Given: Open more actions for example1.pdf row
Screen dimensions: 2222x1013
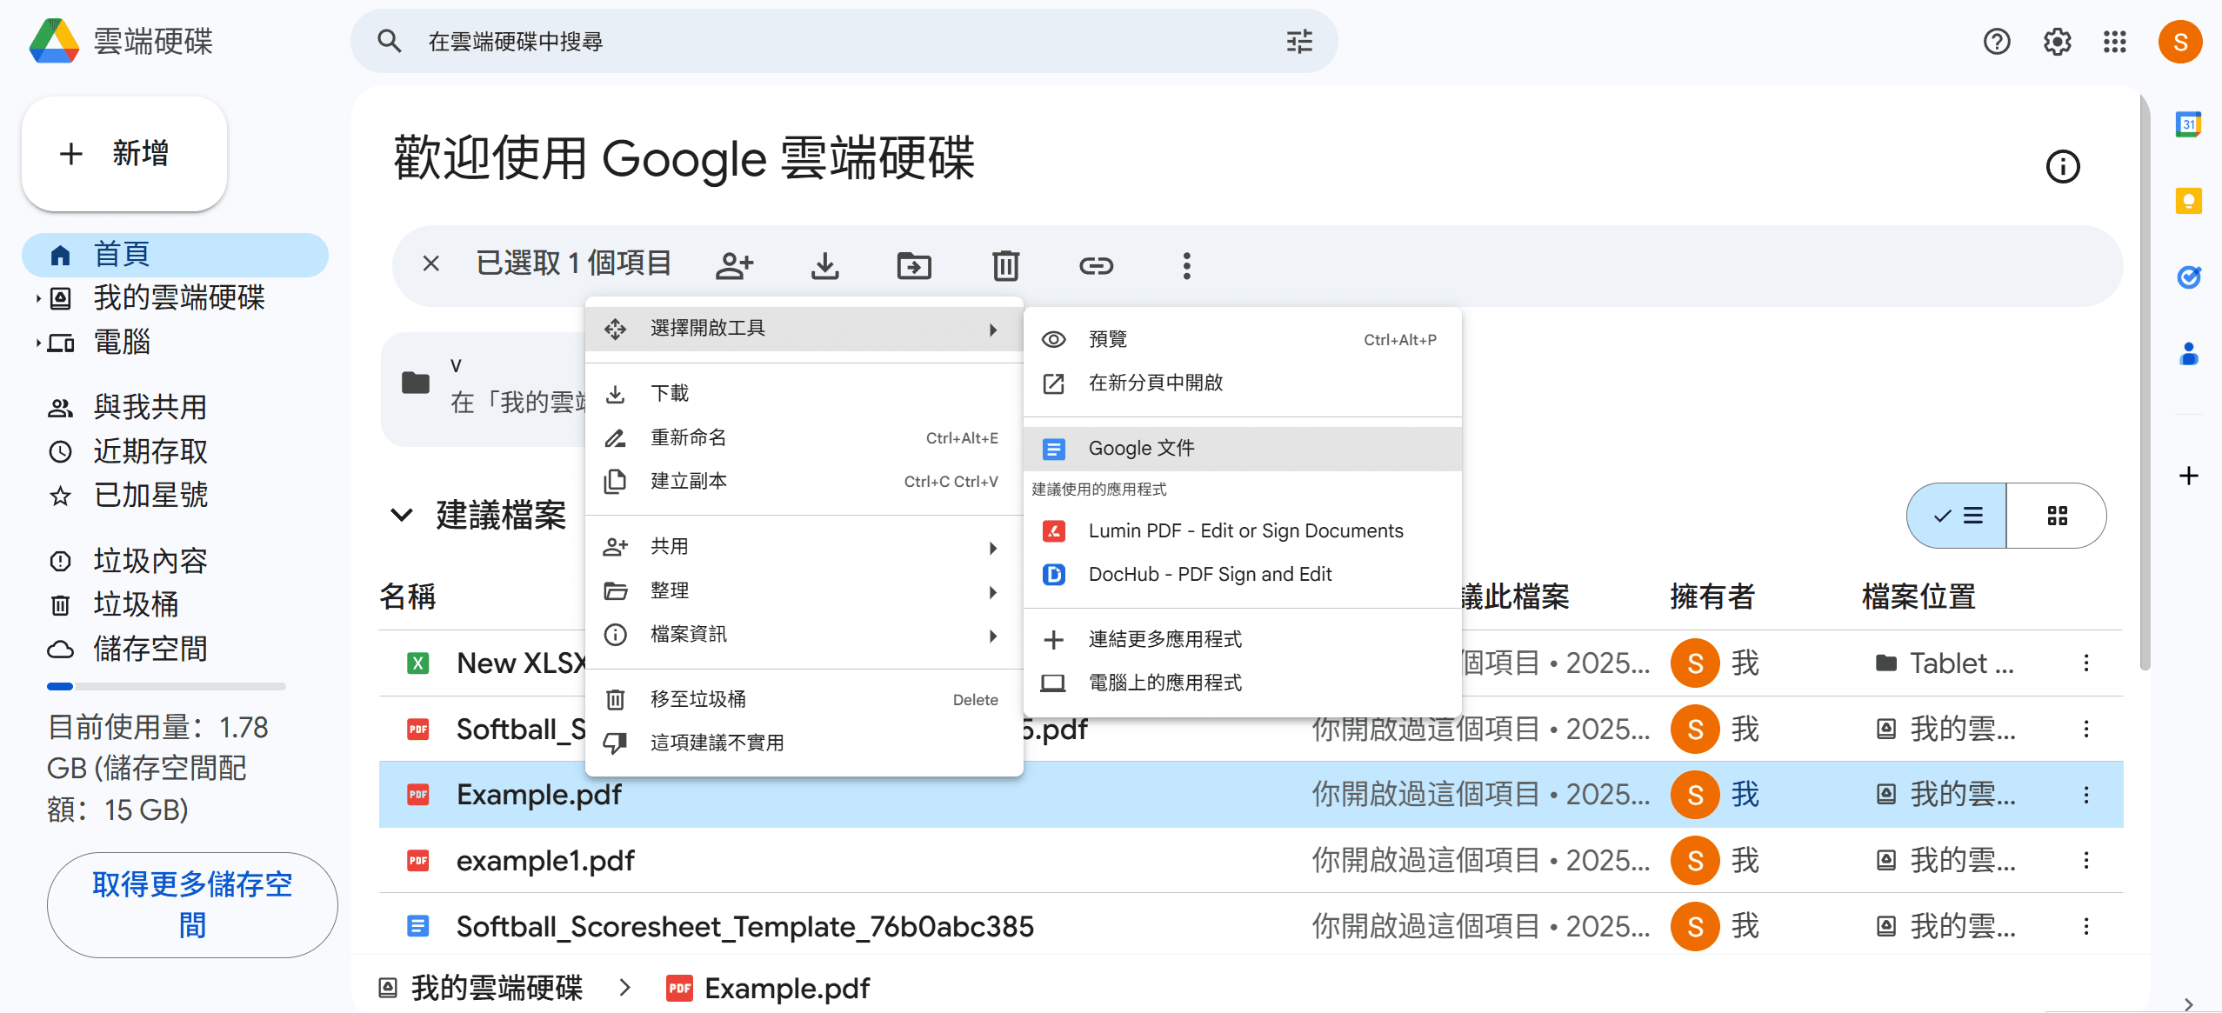Looking at the screenshot, I should point(2086,860).
